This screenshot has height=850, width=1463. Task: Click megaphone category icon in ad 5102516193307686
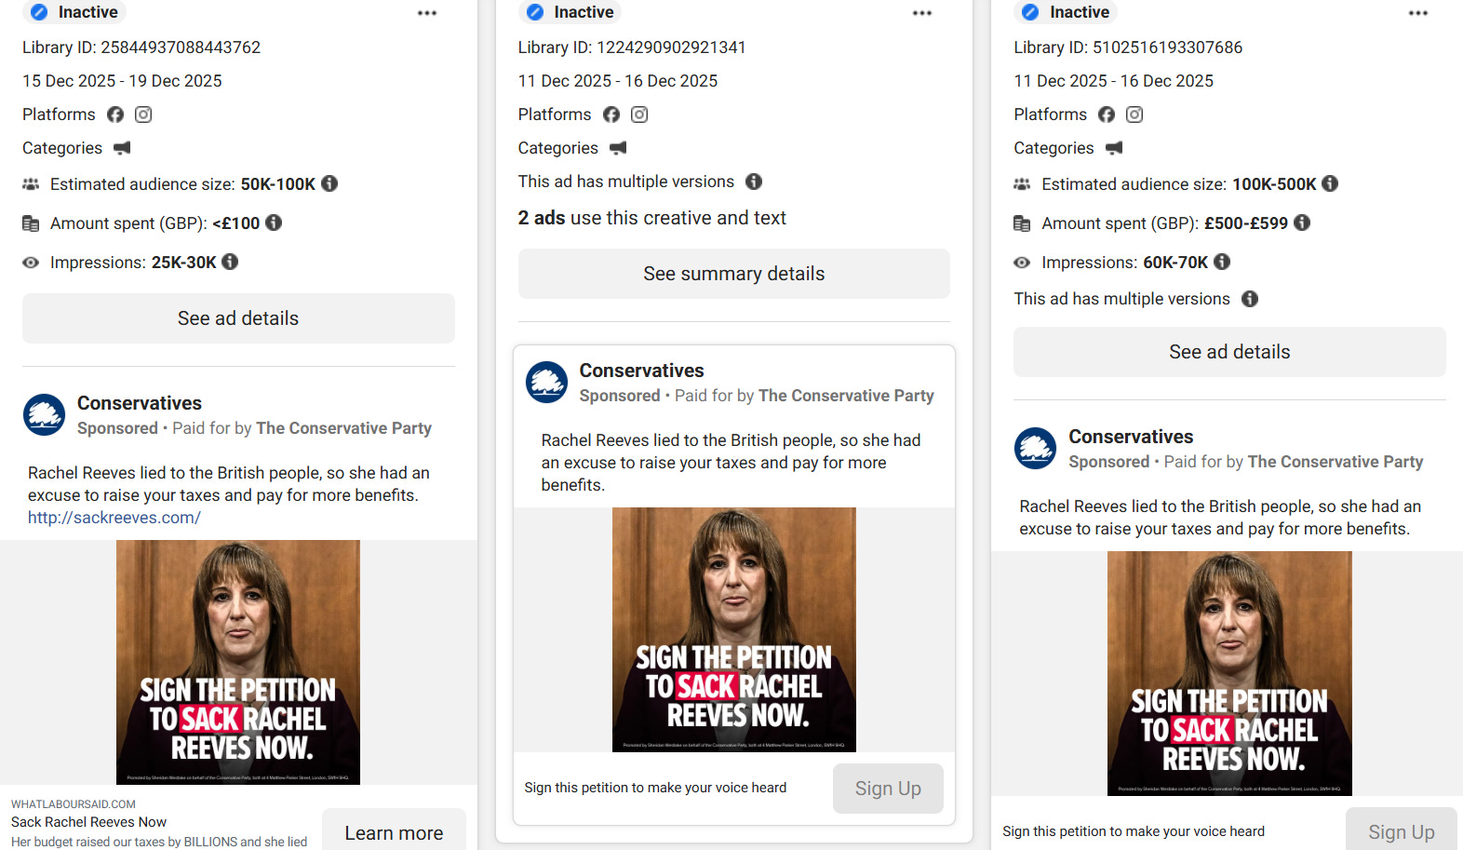1114,148
